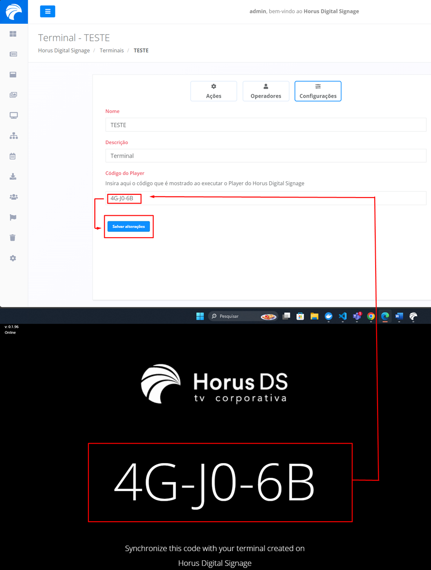Click the flag icon in sidebar

pyautogui.click(x=13, y=217)
